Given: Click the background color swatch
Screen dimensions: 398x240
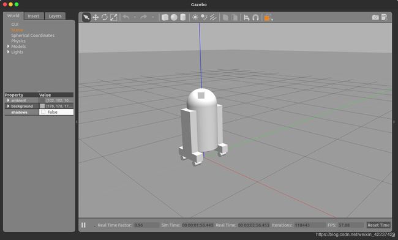Looking at the screenshot, I should pos(42,106).
